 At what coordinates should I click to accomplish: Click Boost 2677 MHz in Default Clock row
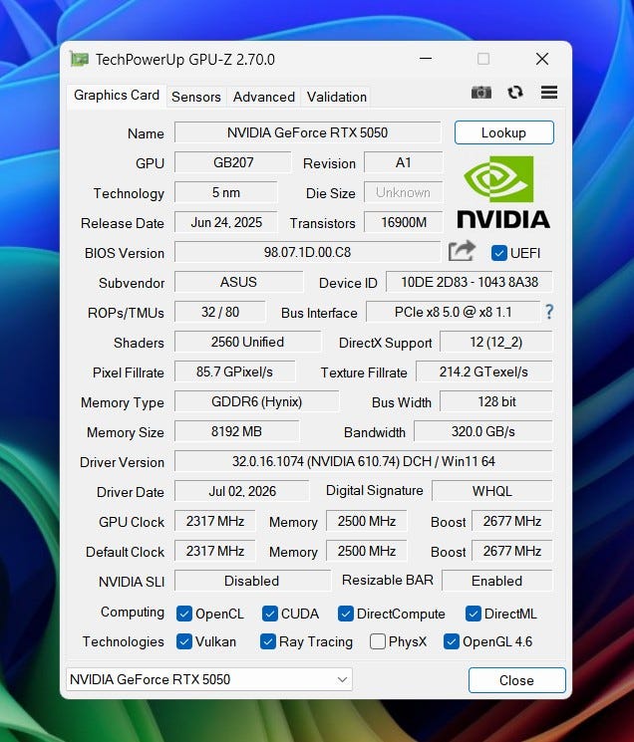[x=512, y=551]
